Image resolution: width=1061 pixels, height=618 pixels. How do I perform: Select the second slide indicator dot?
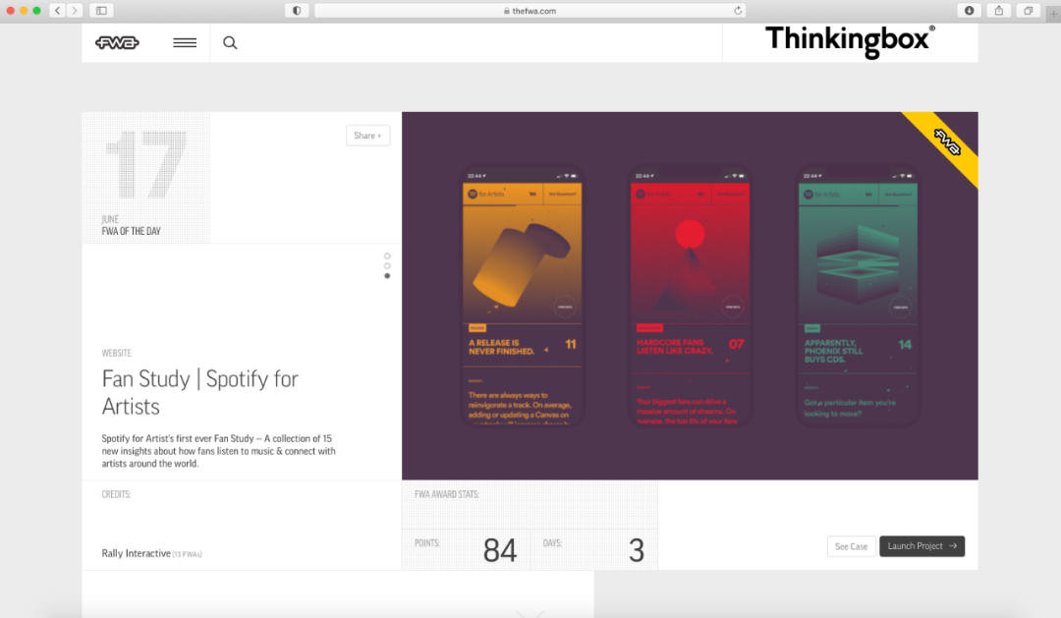click(x=387, y=266)
